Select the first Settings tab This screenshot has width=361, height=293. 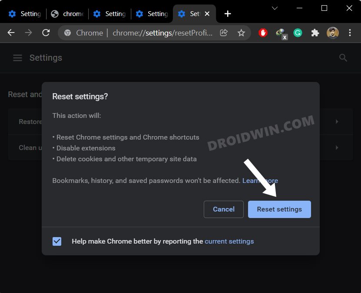(25, 13)
